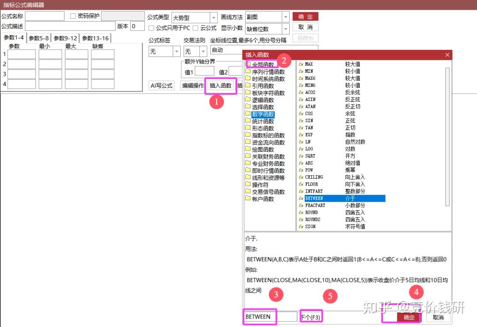Click folder icon of 引用函数
The height and width of the screenshot is (327, 477).
(248, 85)
